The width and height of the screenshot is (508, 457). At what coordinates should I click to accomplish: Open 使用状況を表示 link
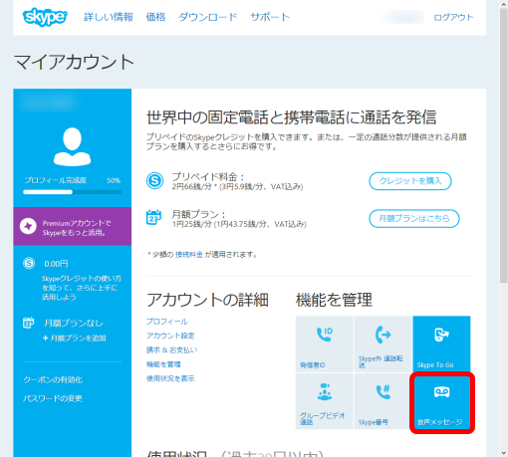170,378
